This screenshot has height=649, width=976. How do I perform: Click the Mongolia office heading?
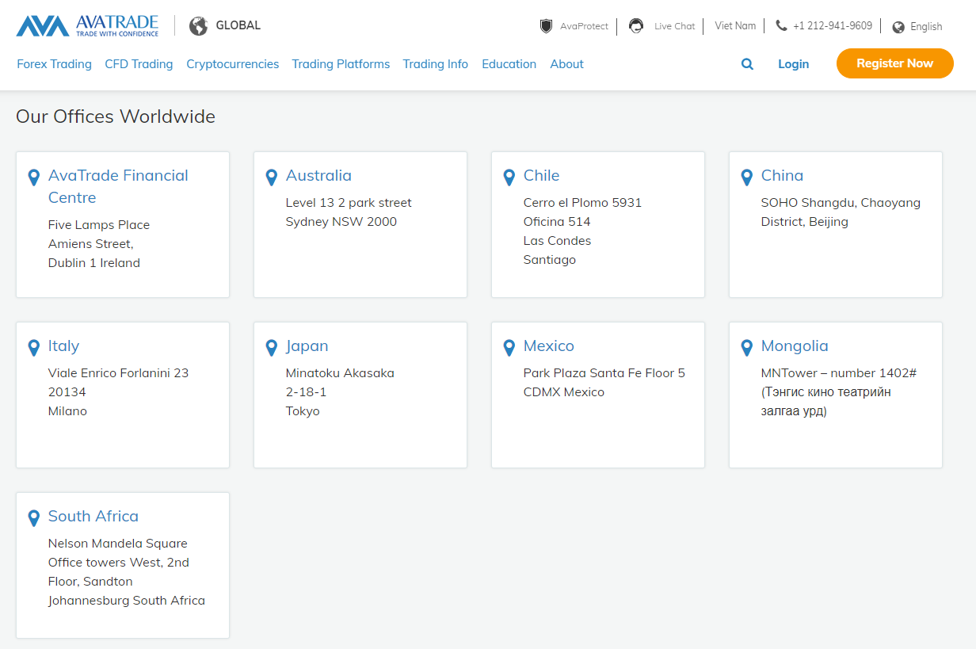[x=795, y=345]
